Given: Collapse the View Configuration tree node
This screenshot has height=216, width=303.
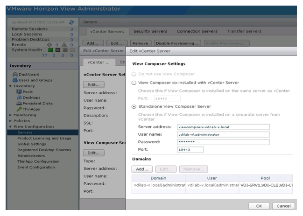Looking at the screenshot, I should point(10,126).
